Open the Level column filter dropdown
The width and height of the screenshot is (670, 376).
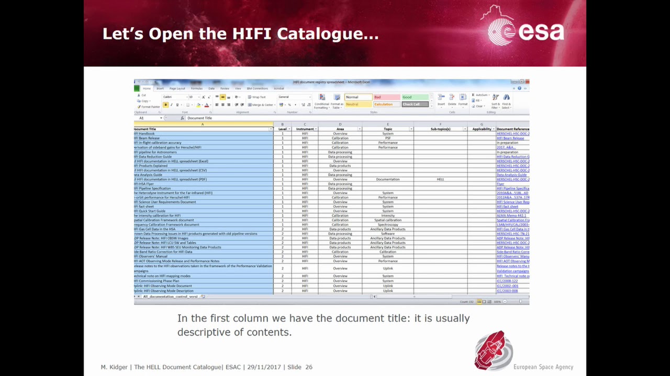(289, 129)
